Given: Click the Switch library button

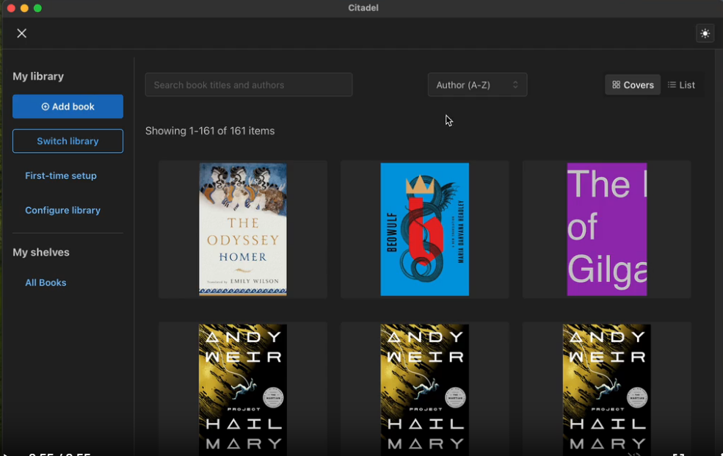Looking at the screenshot, I should [68, 141].
